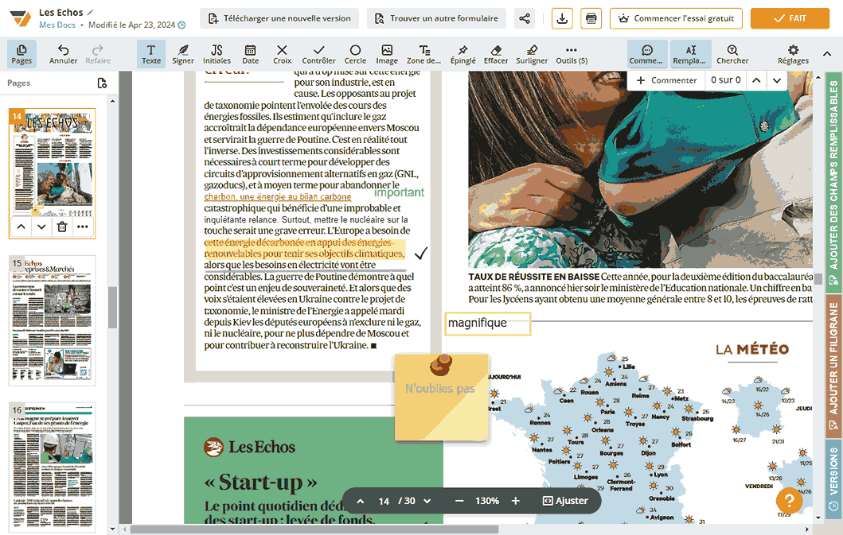Screen dimensions: 843x535
Task: Select page 15 thumbnail
Action: [x=53, y=320]
